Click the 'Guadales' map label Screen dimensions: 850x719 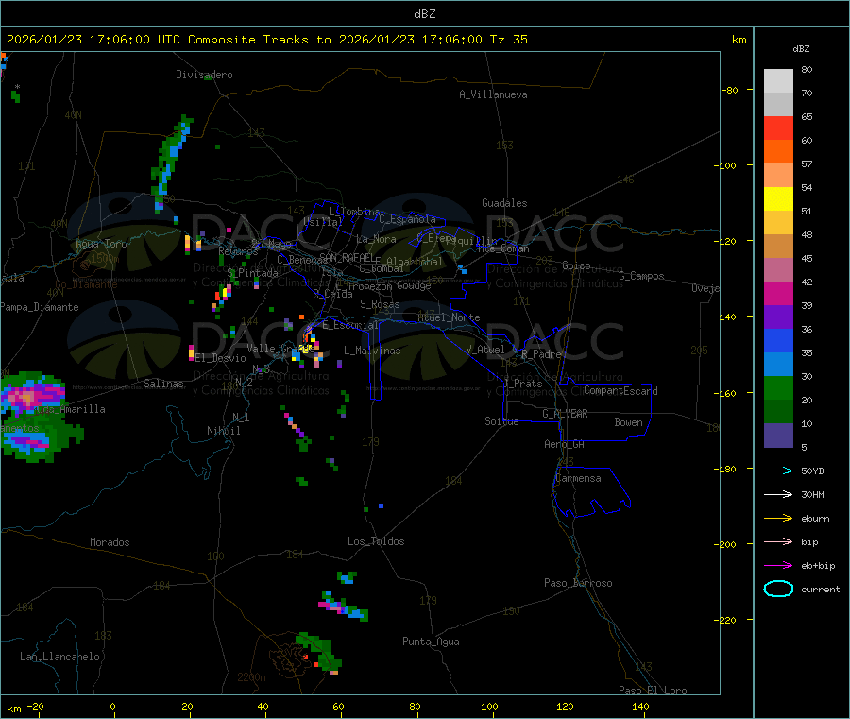pyautogui.click(x=504, y=203)
